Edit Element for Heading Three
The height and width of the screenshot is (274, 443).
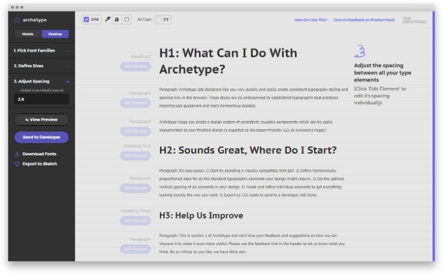click(x=136, y=220)
